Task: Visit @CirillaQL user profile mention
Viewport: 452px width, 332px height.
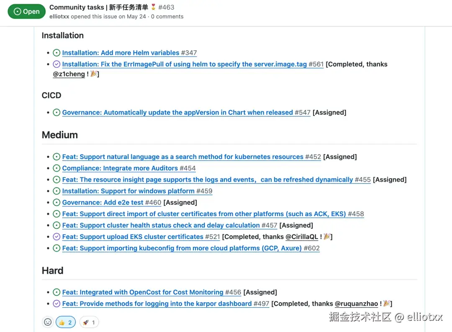Action: coord(302,237)
